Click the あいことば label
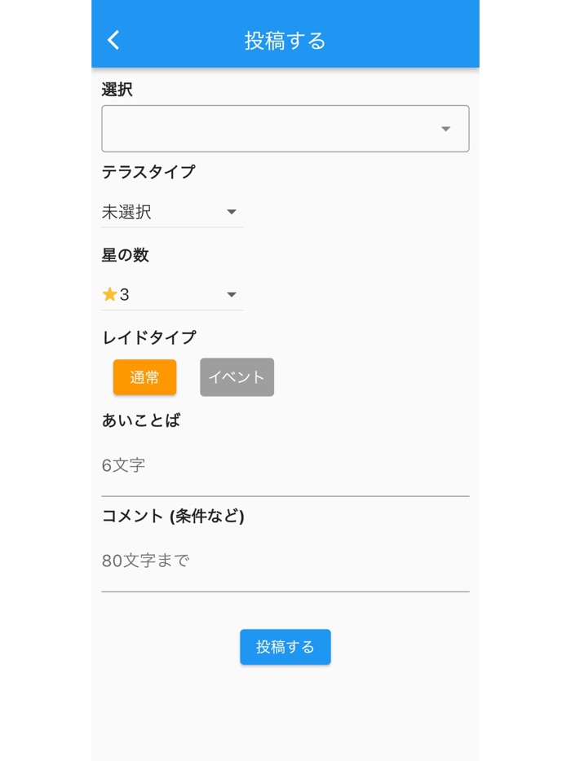 [x=141, y=420]
